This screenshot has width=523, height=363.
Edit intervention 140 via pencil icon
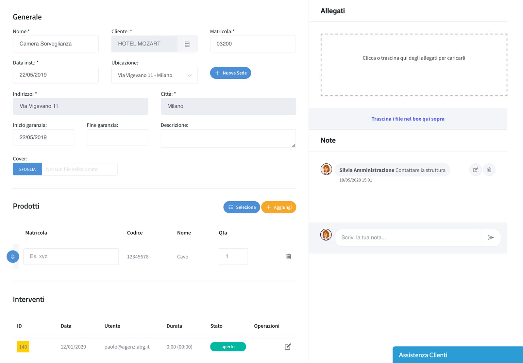288,347
